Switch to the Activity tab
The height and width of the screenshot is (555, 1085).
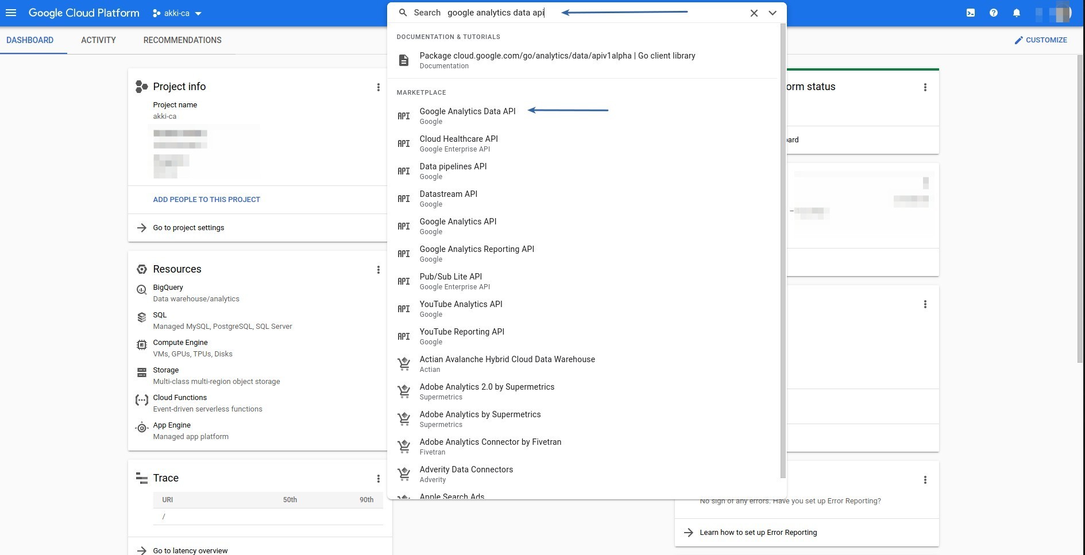pos(98,40)
